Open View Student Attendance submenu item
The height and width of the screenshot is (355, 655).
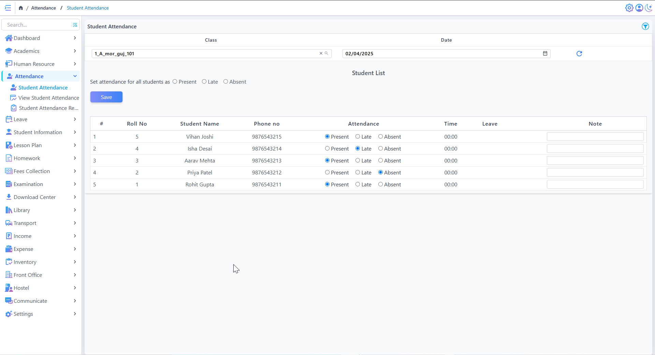(x=48, y=98)
